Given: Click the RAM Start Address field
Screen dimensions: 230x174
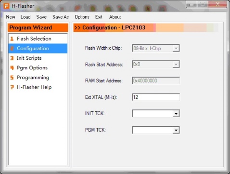Looking at the screenshot, I should coord(156,80).
